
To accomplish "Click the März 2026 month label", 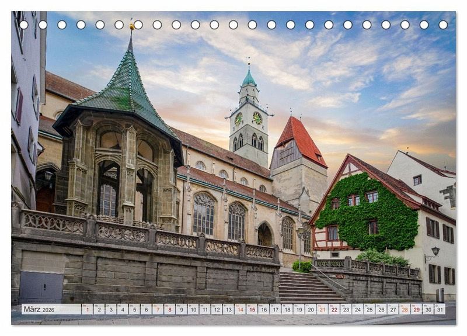I will tap(39, 309).
